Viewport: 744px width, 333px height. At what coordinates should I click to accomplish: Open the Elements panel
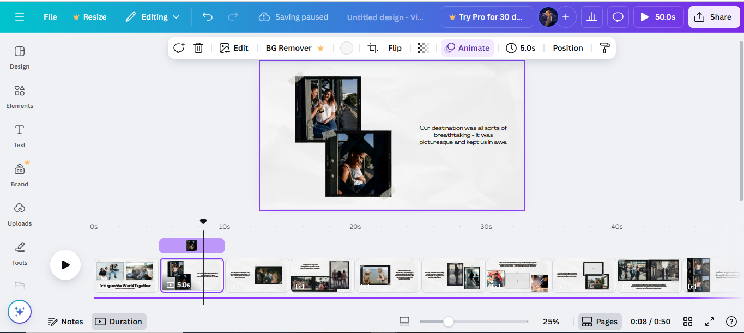[19, 96]
